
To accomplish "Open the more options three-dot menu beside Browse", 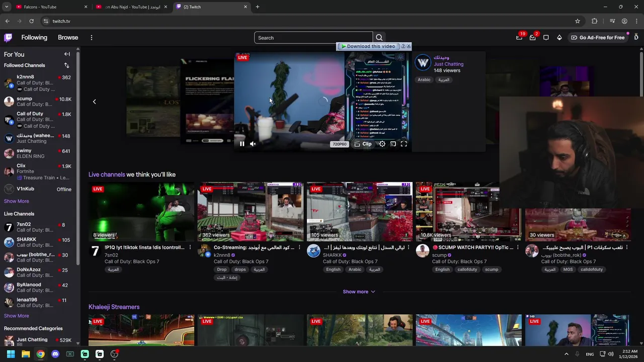I will click(91, 38).
